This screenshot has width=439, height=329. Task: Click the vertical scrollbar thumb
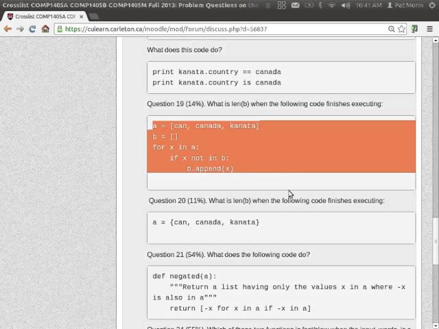[x=436, y=241]
